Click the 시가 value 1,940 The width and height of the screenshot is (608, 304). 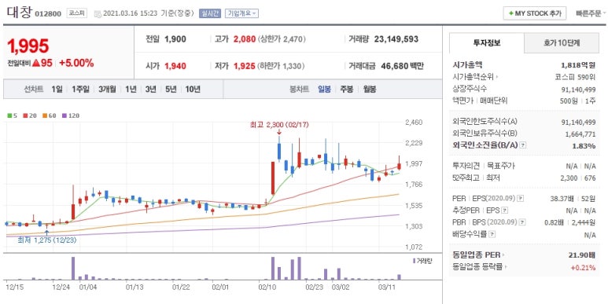pyautogui.click(x=175, y=66)
